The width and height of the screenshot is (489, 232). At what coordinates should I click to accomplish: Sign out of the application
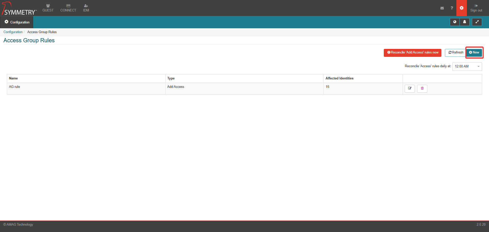point(476,8)
